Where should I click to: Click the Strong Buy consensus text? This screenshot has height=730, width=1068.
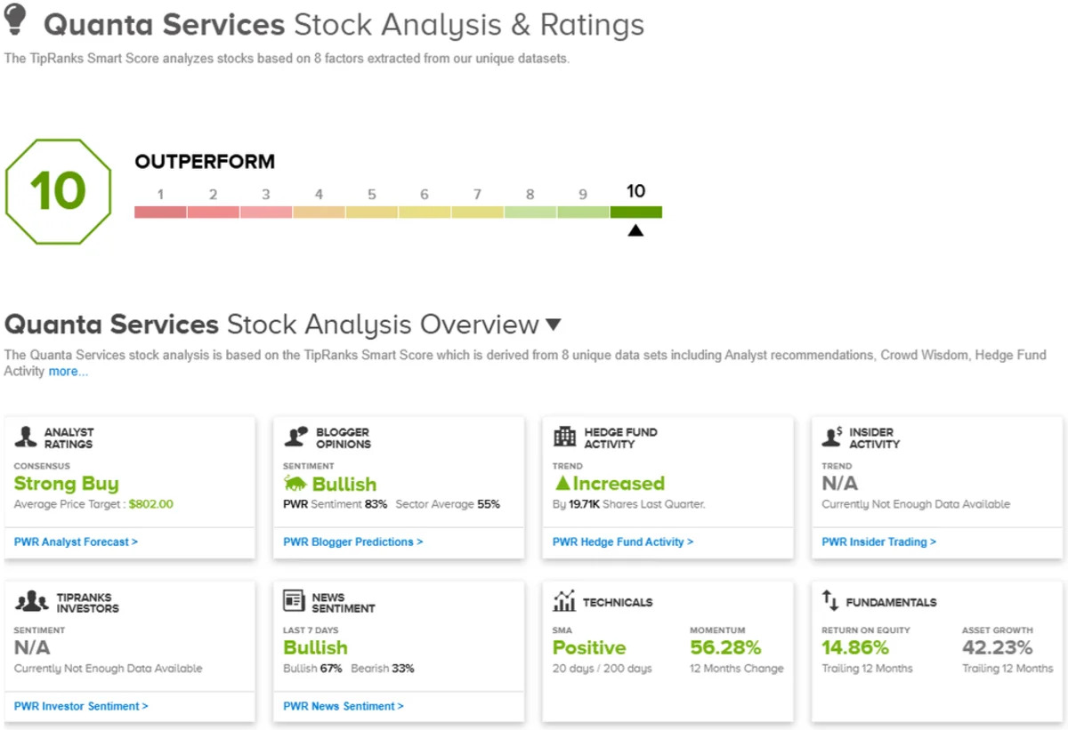tap(67, 484)
